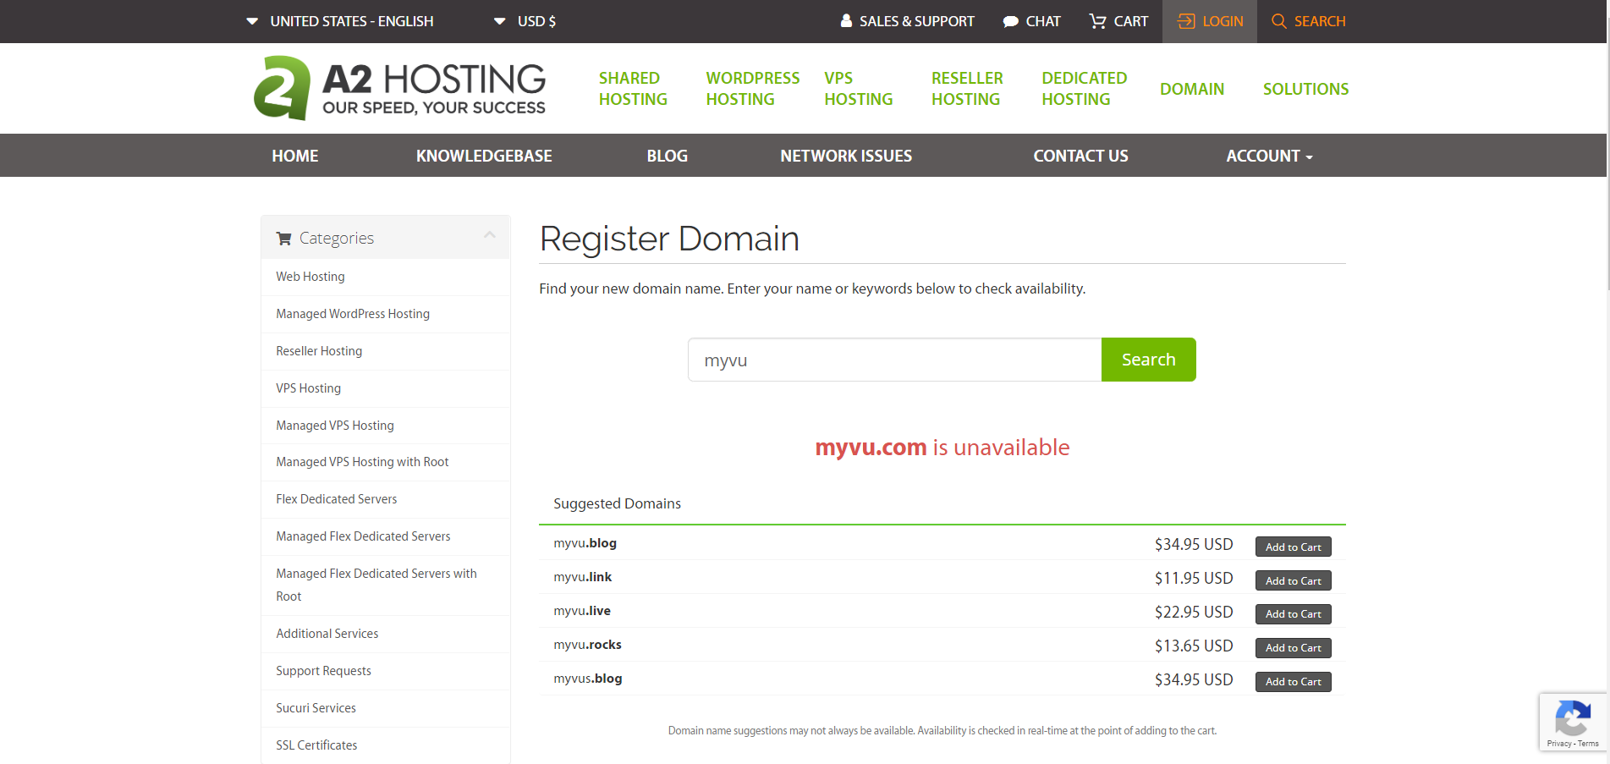Click the A2 Hosting logo
Screen dimensions: 1610x764
pyautogui.click(x=399, y=88)
